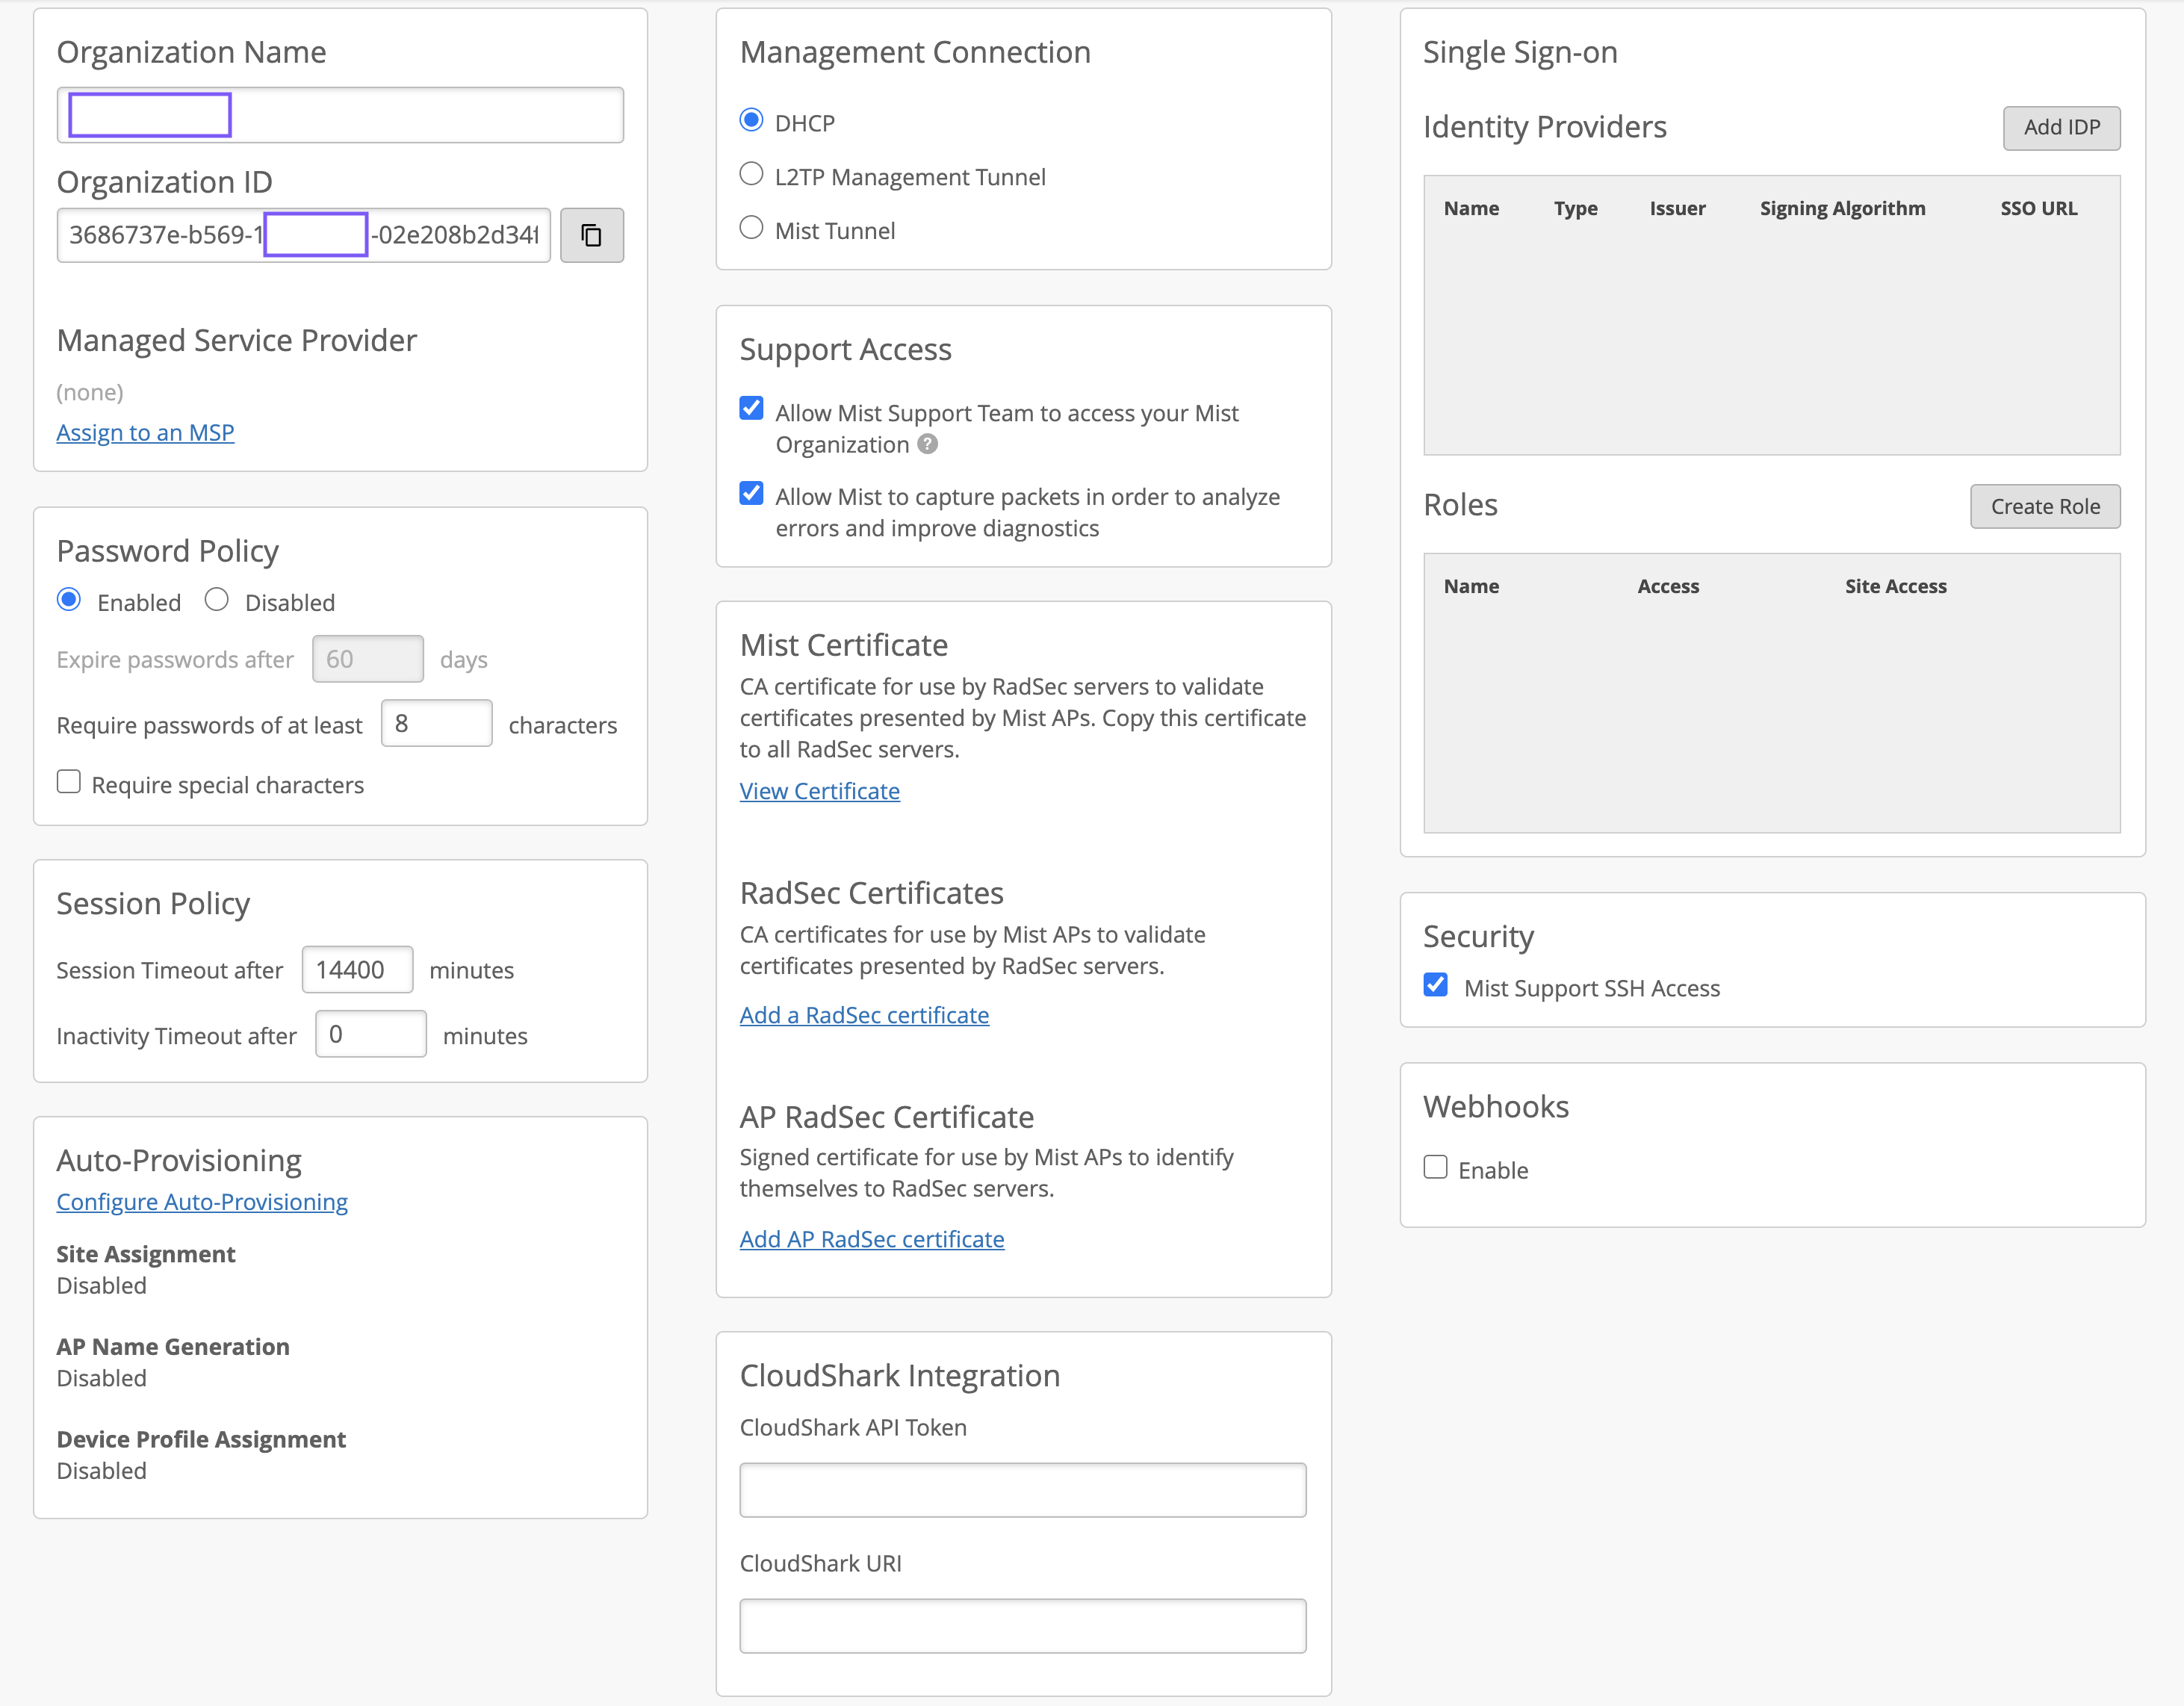Click the Add IDP button

point(2060,128)
